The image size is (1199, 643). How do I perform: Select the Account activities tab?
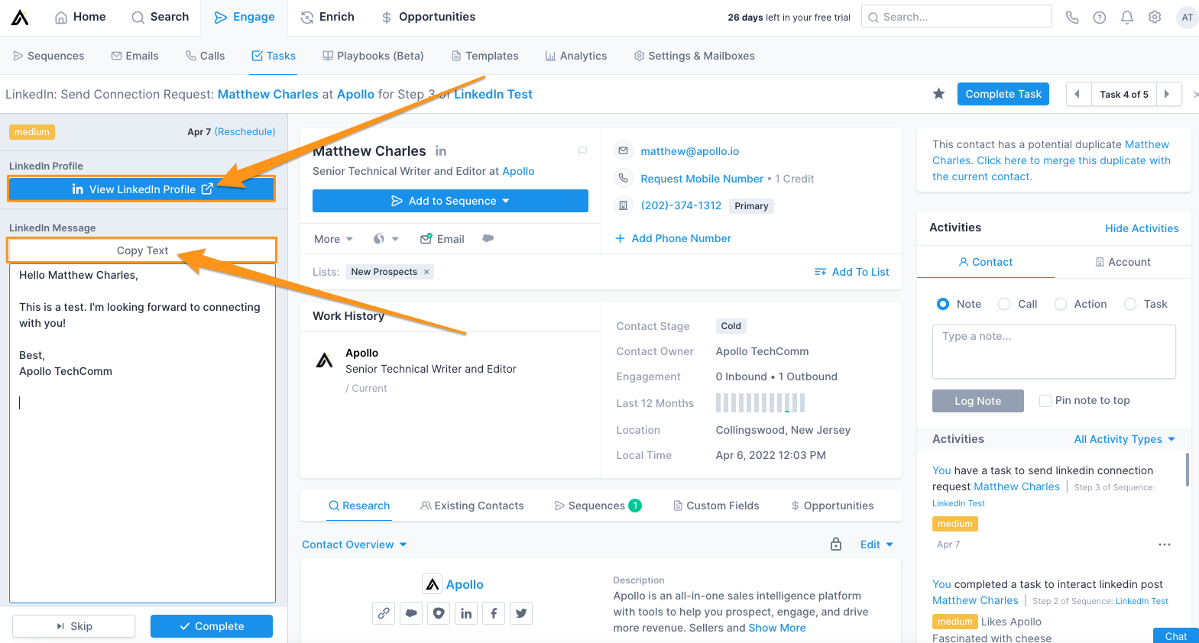tap(1123, 262)
